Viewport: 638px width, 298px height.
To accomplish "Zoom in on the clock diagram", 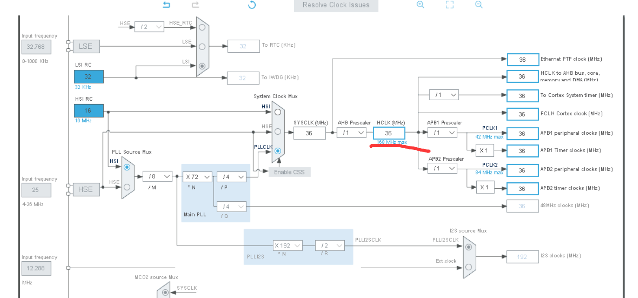I will pos(420,5).
